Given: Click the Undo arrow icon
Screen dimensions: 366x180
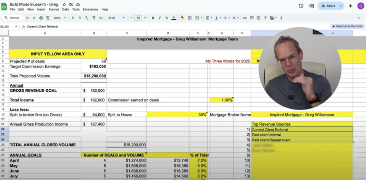Looking at the screenshot, I should pos(27,18).
